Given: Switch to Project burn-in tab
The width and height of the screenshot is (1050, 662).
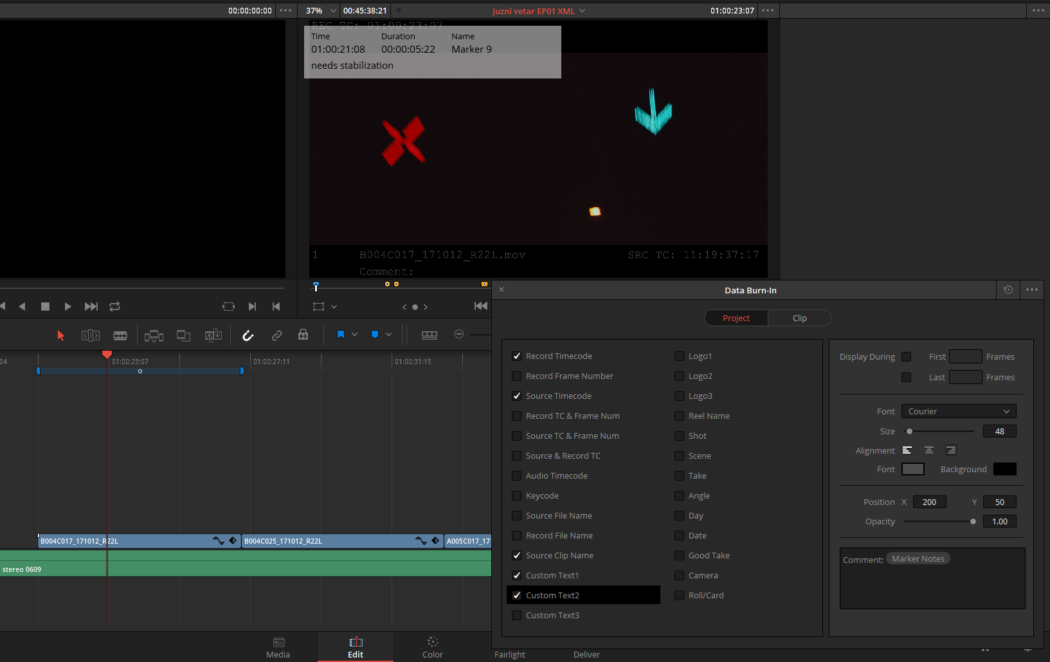Looking at the screenshot, I should coord(736,318).
